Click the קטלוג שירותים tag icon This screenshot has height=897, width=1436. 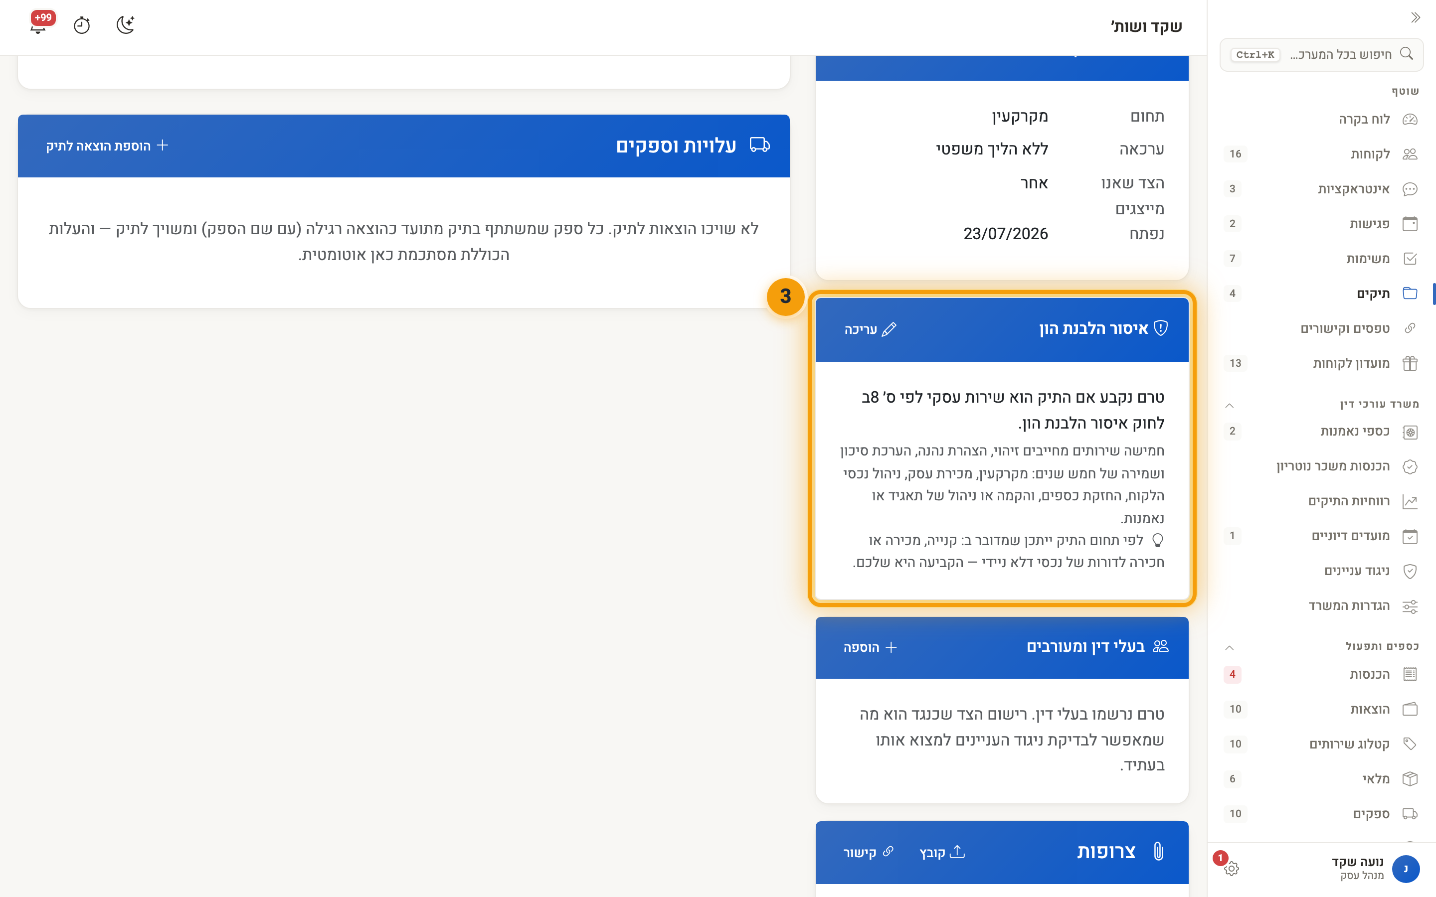1410,744
